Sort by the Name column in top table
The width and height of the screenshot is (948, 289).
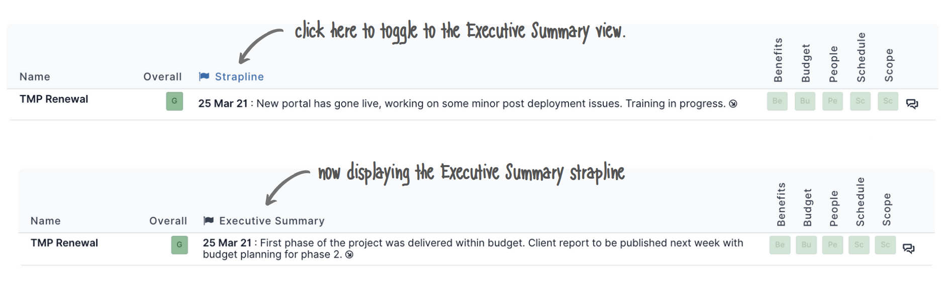click(x=35, y=77)
